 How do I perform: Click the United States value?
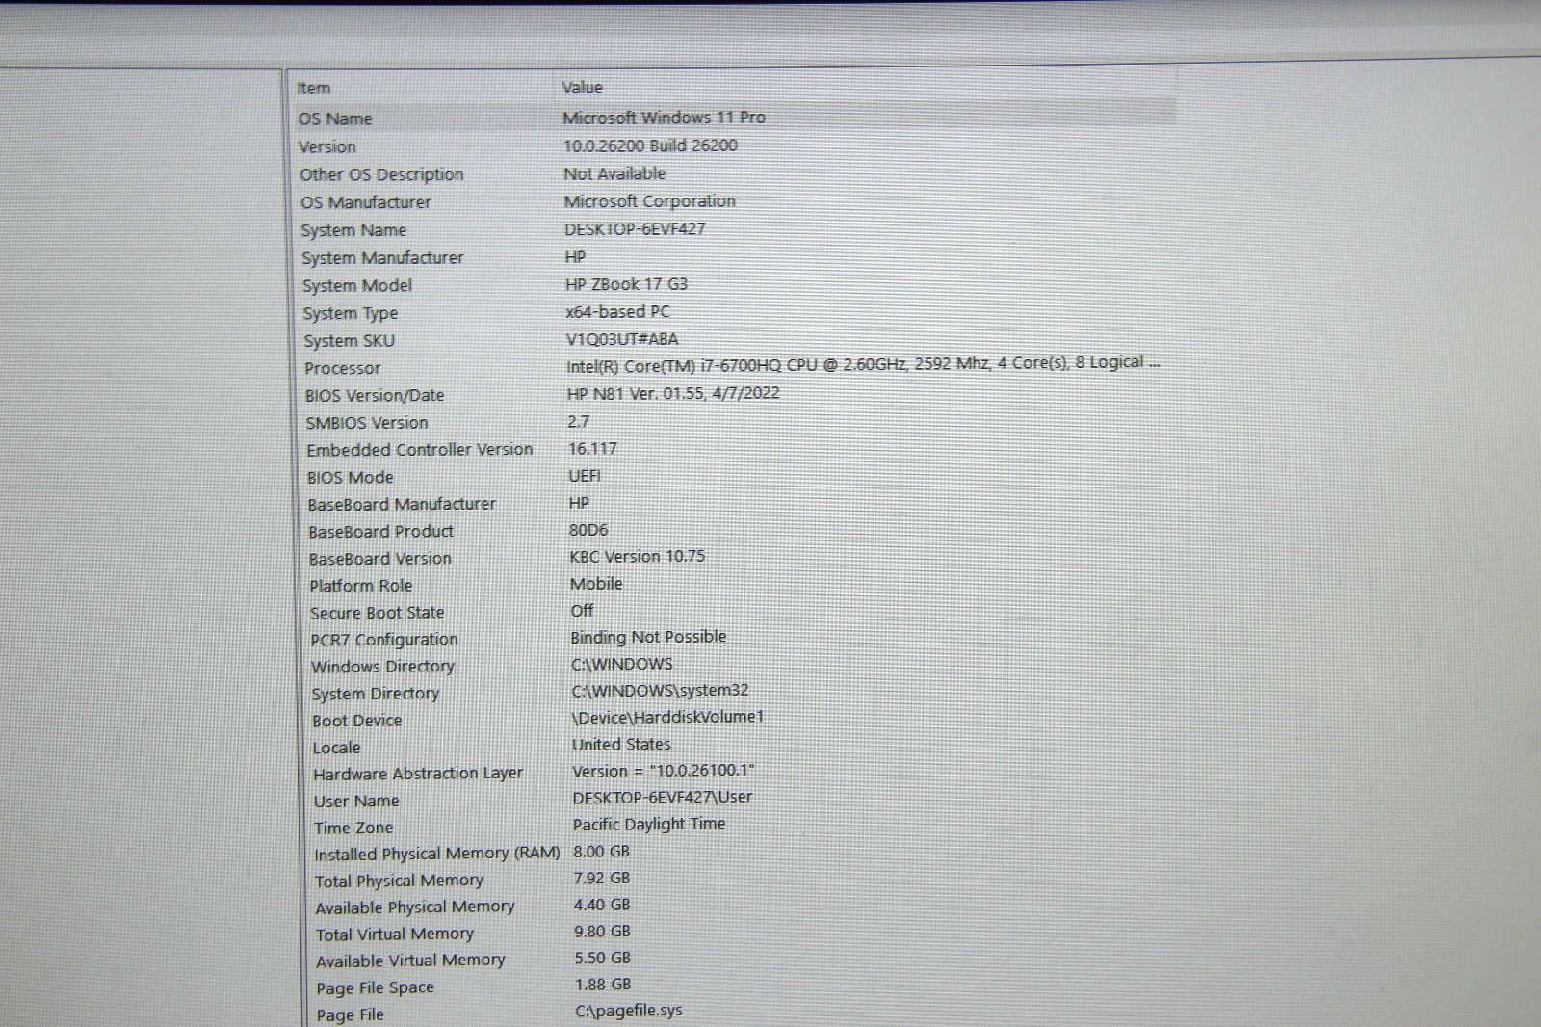(621, 745)
